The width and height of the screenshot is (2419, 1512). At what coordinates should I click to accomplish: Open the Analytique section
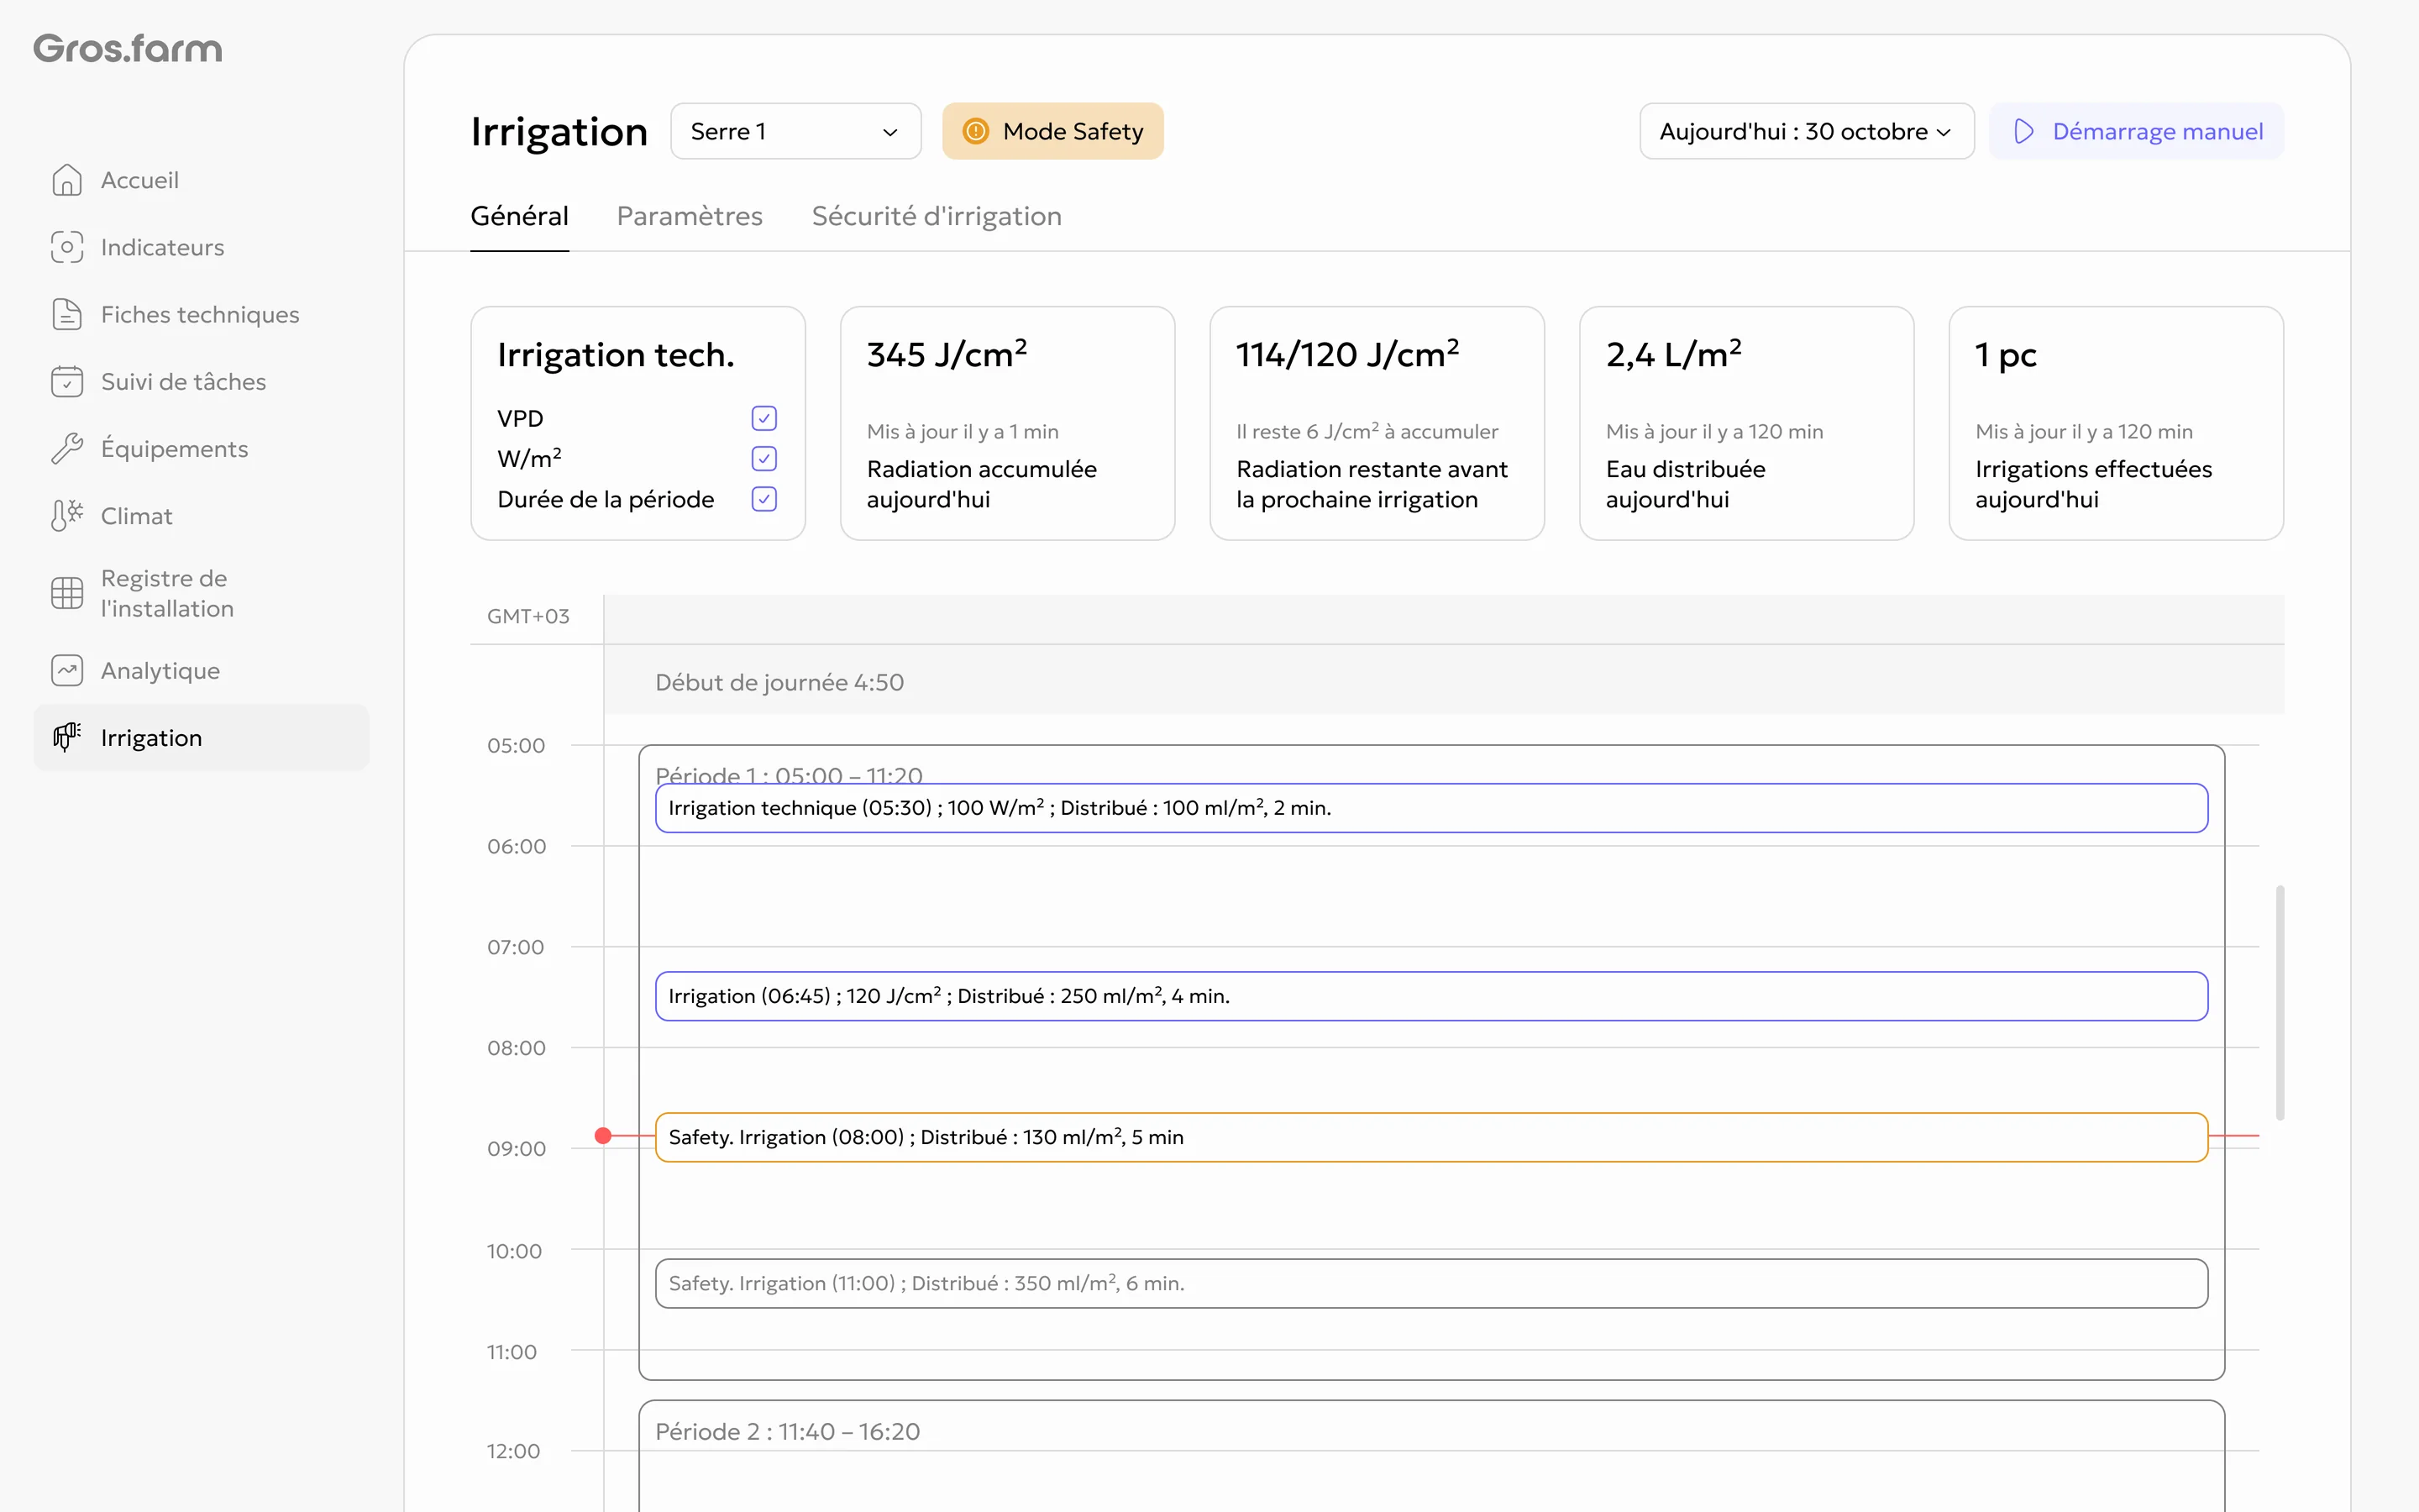point(202,670)
